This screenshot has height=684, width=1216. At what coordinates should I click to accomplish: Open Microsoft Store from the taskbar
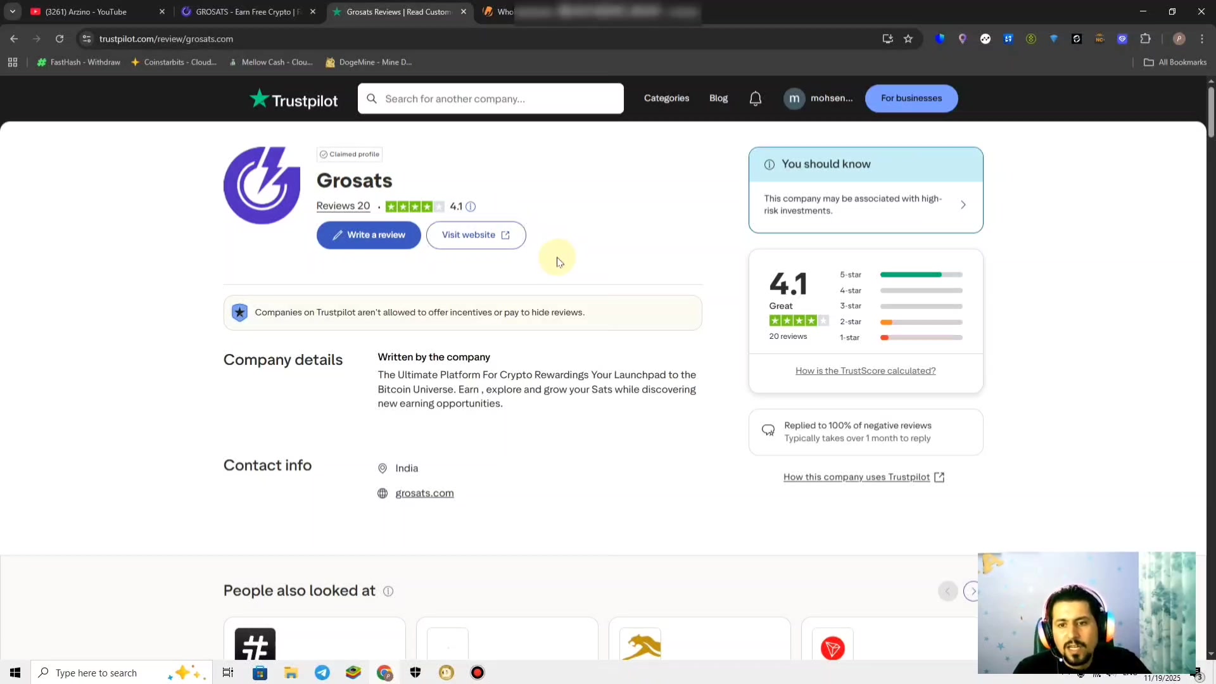pyautogui.click(x=260, y=673)
